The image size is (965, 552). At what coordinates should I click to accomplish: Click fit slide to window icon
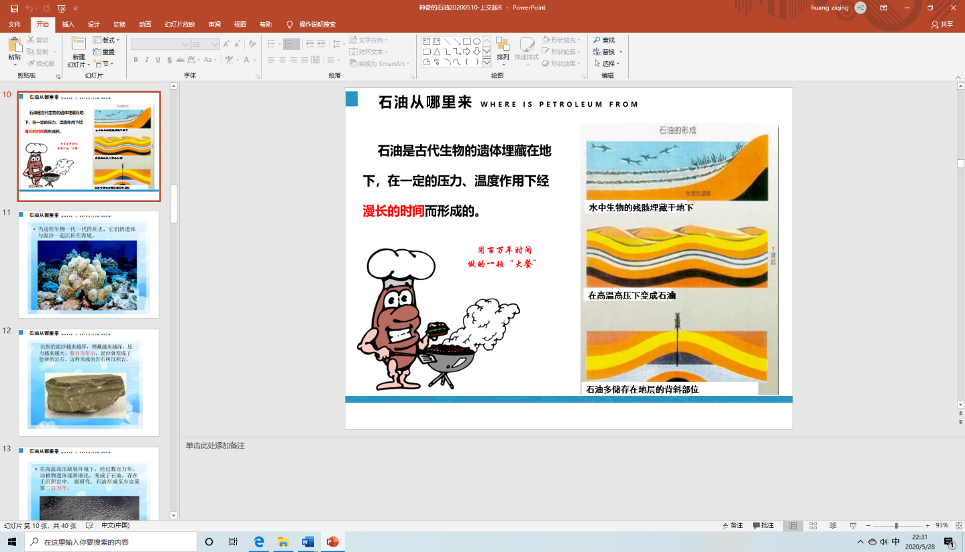(x=958, y=525)
